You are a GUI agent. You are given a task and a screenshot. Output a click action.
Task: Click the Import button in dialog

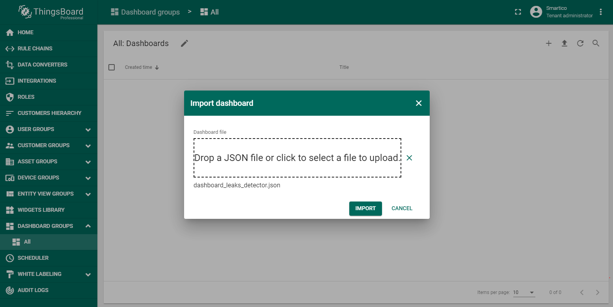point(365,209)
